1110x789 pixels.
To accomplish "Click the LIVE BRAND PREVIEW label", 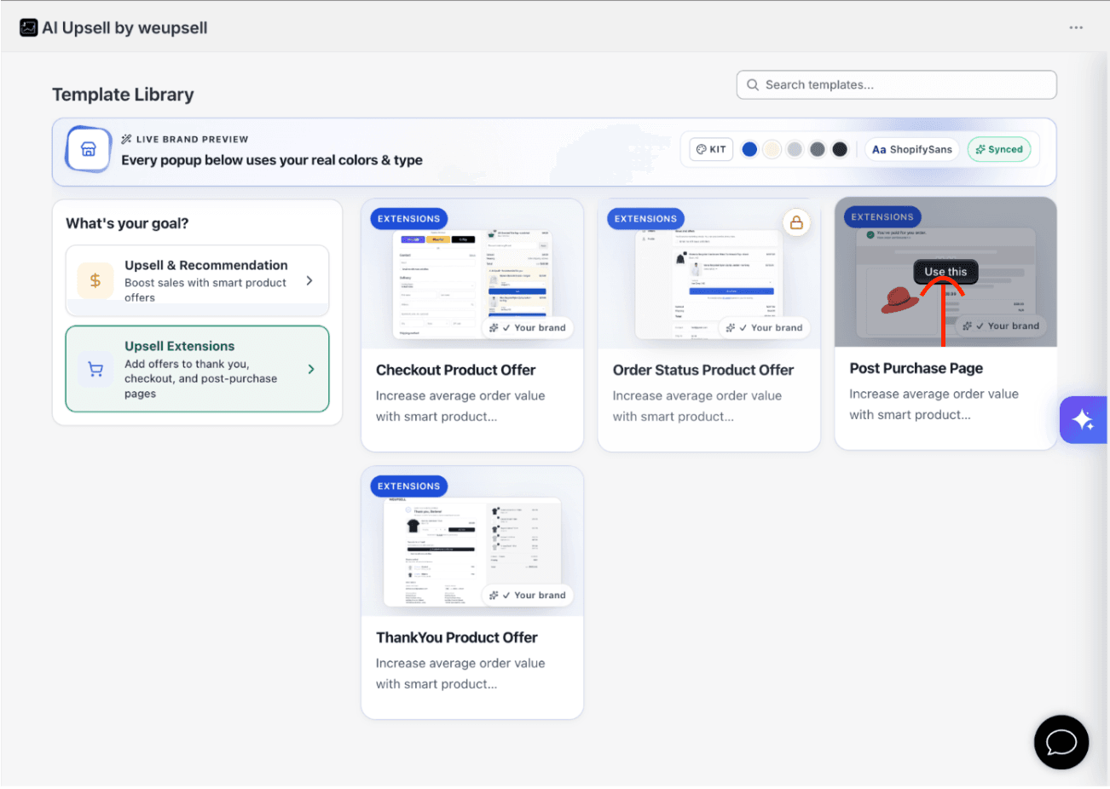I will pos(192,139).
